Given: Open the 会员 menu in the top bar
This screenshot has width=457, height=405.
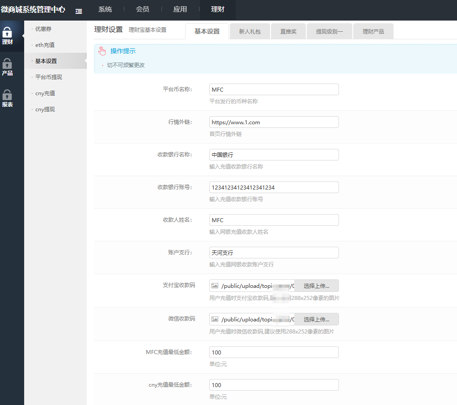Looking at the screenshot, I should [x=142, y=9].
